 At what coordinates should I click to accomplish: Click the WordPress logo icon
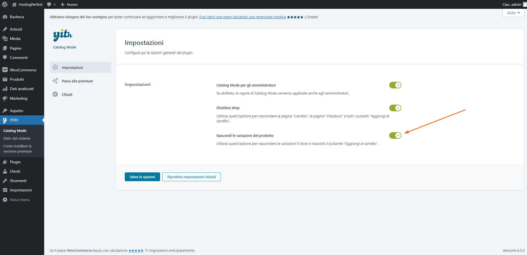pyautogui.click(x=5, y=4)
